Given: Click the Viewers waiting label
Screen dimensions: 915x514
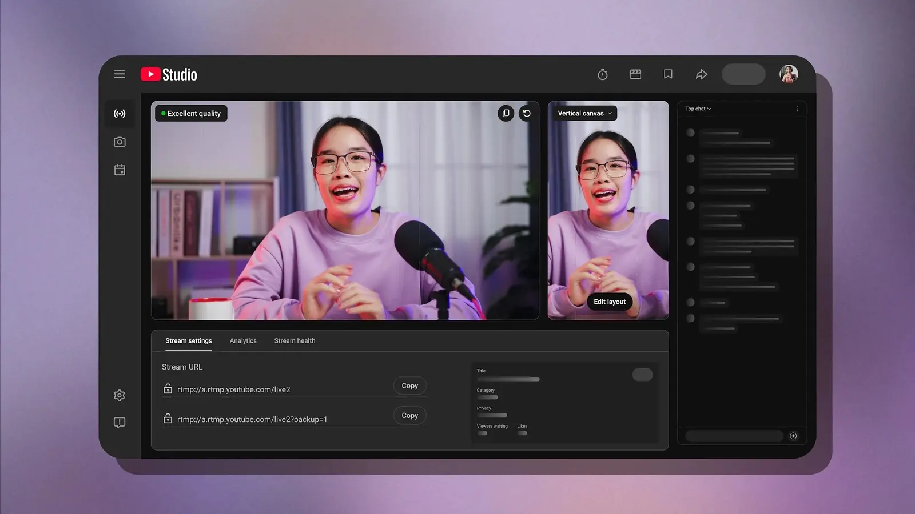Looking at the screenshot, I should (492, 426).
